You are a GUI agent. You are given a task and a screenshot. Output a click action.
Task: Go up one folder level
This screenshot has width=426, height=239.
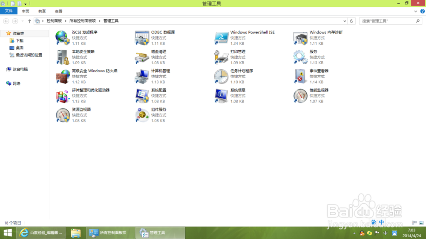(30, 21)
